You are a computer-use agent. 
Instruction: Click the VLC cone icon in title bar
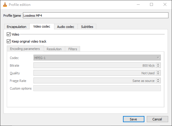coord(5,4)
